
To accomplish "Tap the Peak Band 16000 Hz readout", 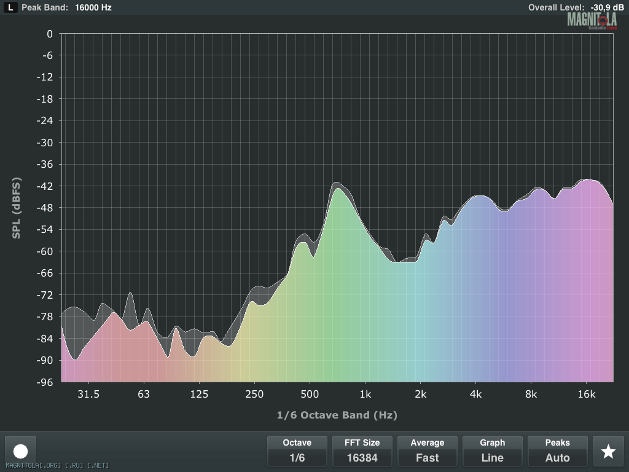I will click(66, 8).
